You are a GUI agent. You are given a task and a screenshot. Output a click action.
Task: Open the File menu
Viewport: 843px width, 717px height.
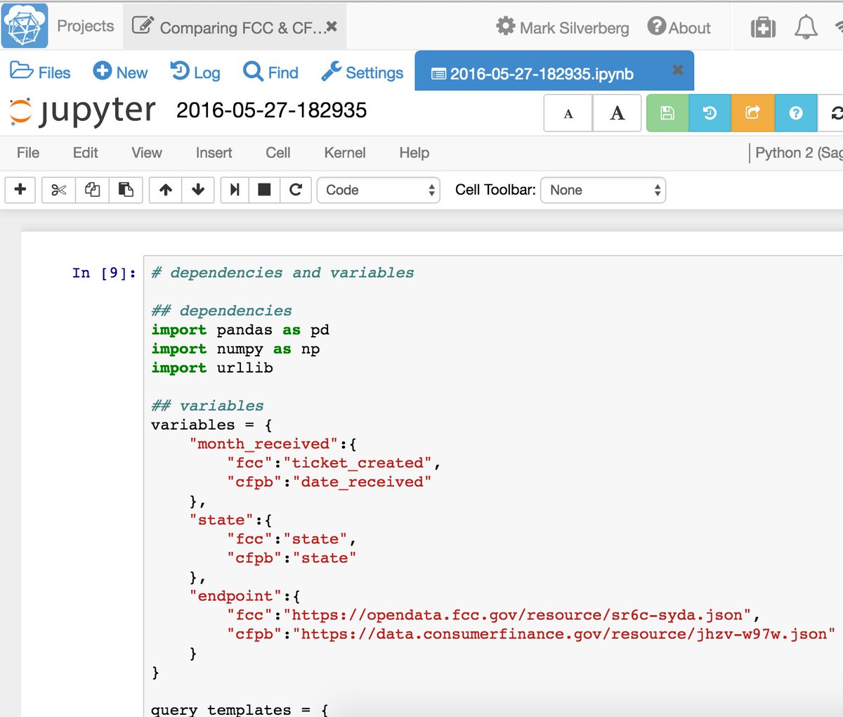coord(28,153)
